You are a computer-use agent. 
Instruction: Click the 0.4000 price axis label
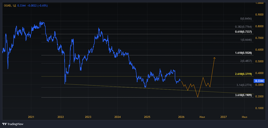click(259, 73)
